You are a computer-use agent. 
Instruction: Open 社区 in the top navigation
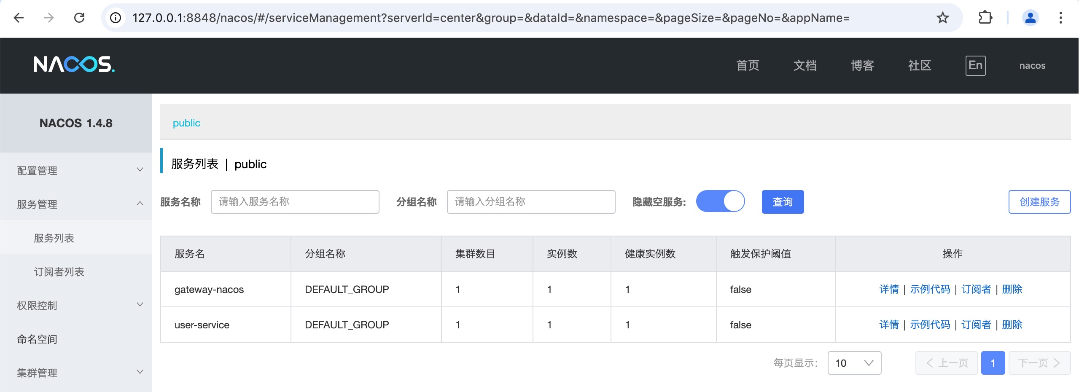click(x=920, y=65)
